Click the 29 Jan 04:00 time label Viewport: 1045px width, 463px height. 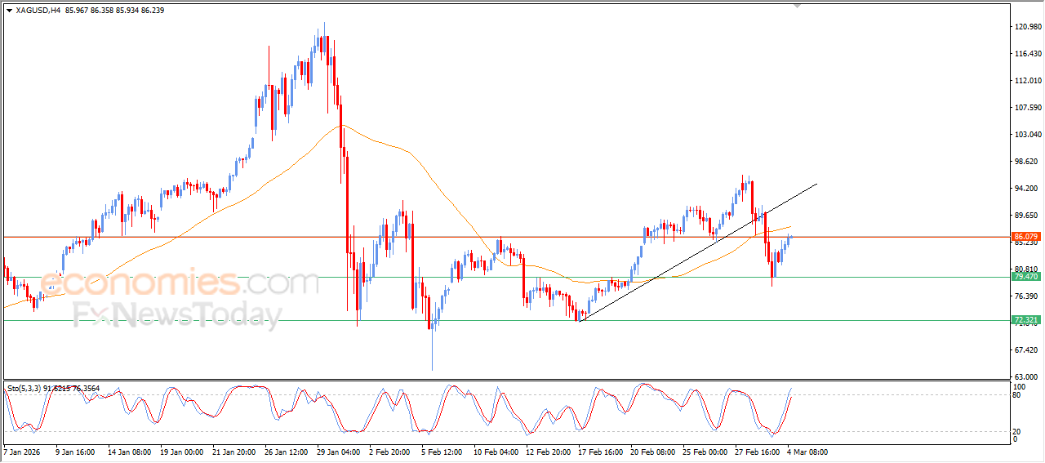340,452
